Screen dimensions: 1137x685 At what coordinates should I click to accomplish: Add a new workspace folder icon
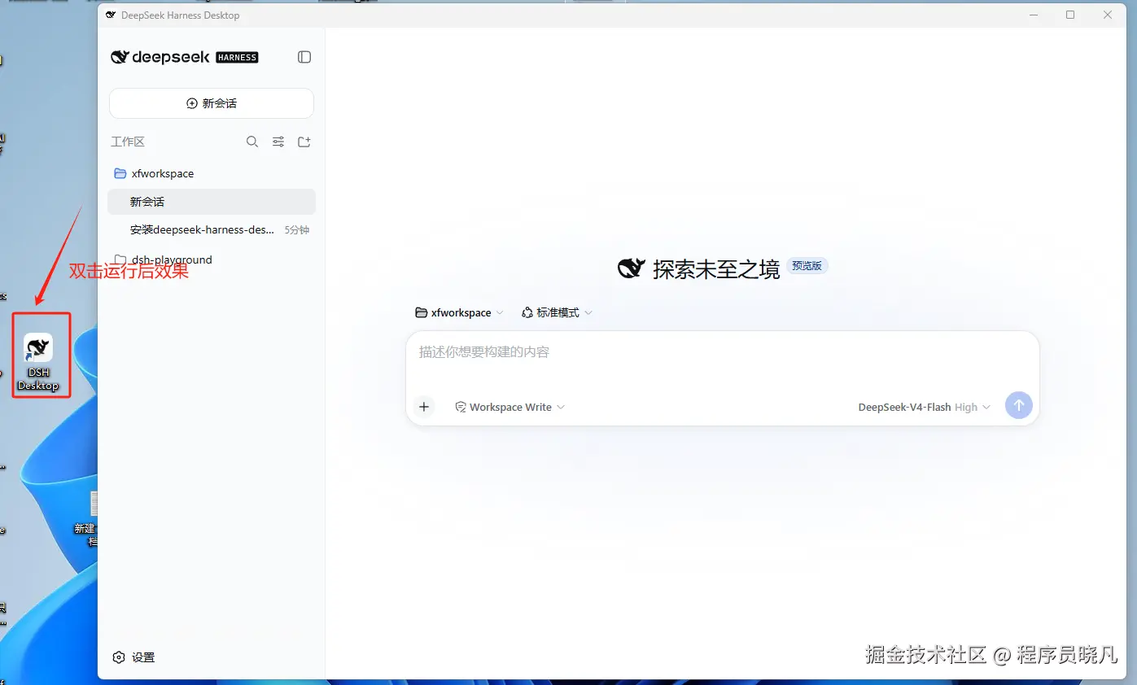(304, 142)
